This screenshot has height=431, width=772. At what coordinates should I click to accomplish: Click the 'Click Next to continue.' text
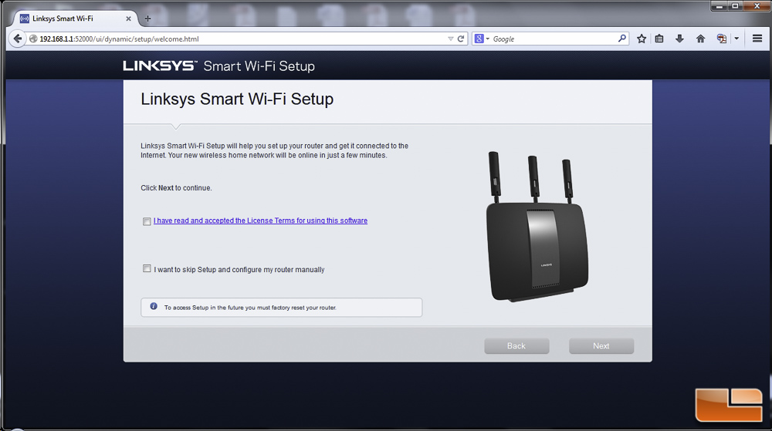[176, 187]
